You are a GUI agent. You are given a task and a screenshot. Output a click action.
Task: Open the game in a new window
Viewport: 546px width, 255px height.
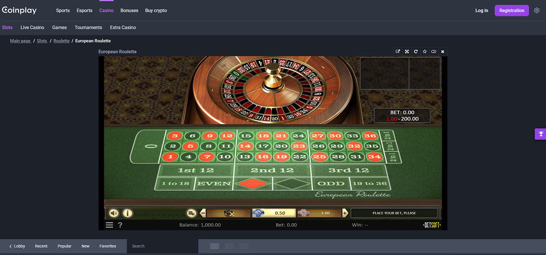pos(397,51)
